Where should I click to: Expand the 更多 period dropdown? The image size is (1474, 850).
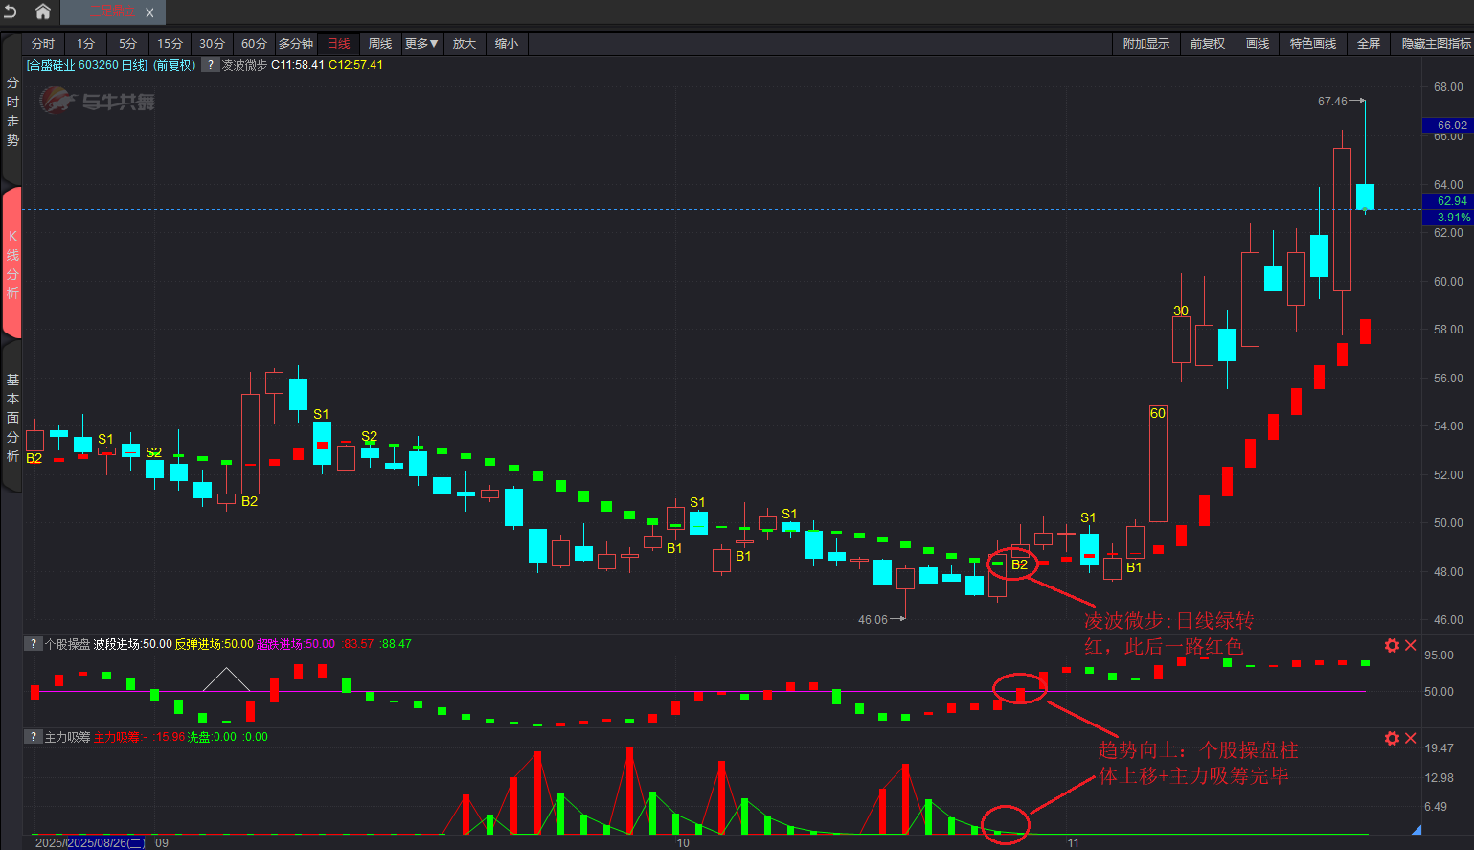click(420, 44)
